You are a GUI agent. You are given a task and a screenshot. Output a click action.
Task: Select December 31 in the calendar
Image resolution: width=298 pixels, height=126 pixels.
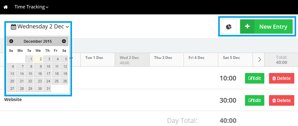click(47, 89)
